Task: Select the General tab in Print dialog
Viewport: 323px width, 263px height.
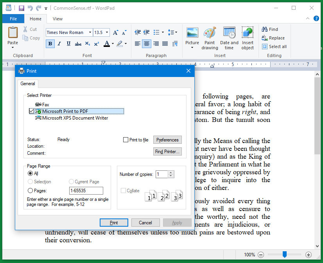Action: (28, 84)
